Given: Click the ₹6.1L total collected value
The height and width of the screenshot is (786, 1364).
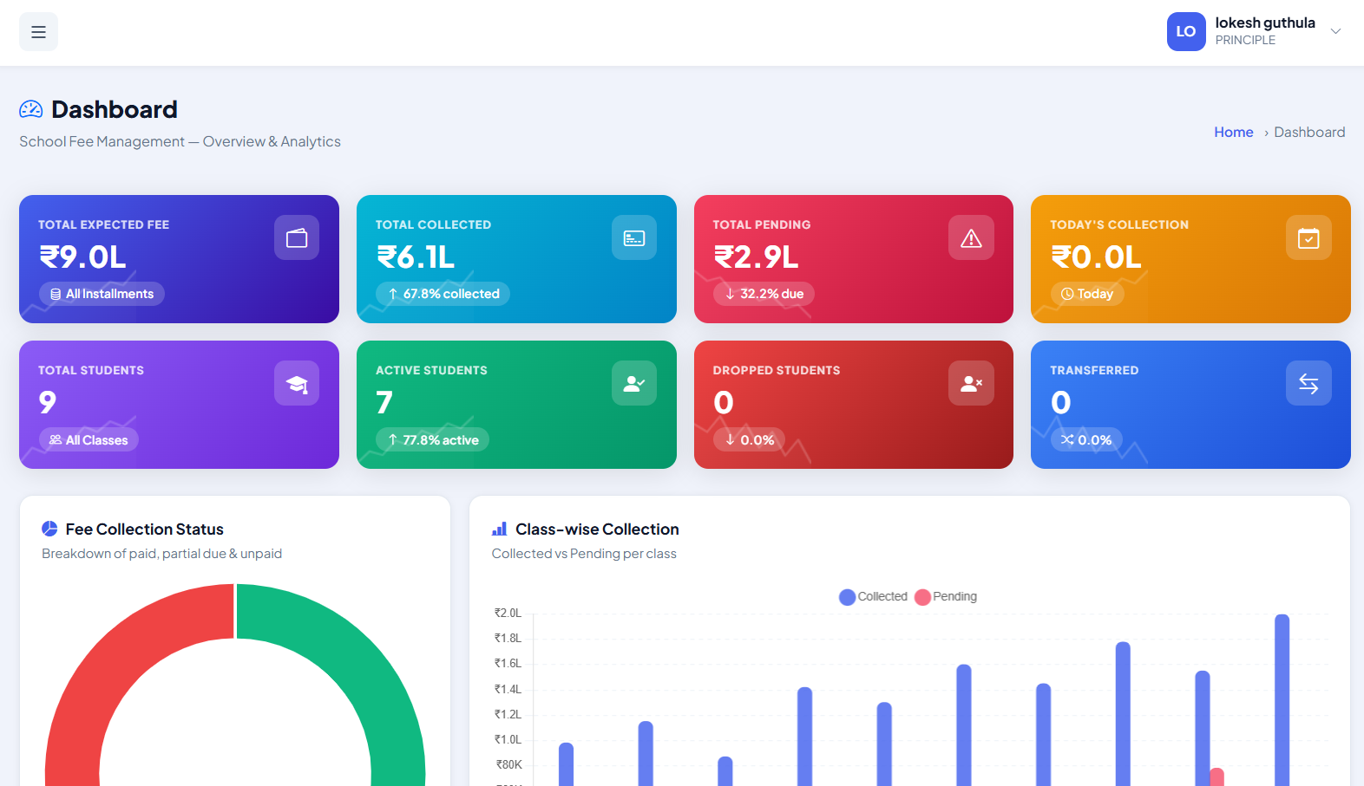Looking at the screenshot, I should click(415, 257).
